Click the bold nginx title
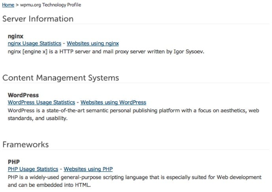The width and height of the screenshot is (272, 192). (15, 36)
